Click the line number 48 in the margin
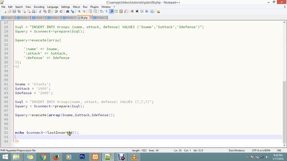 tap(6, 115)
